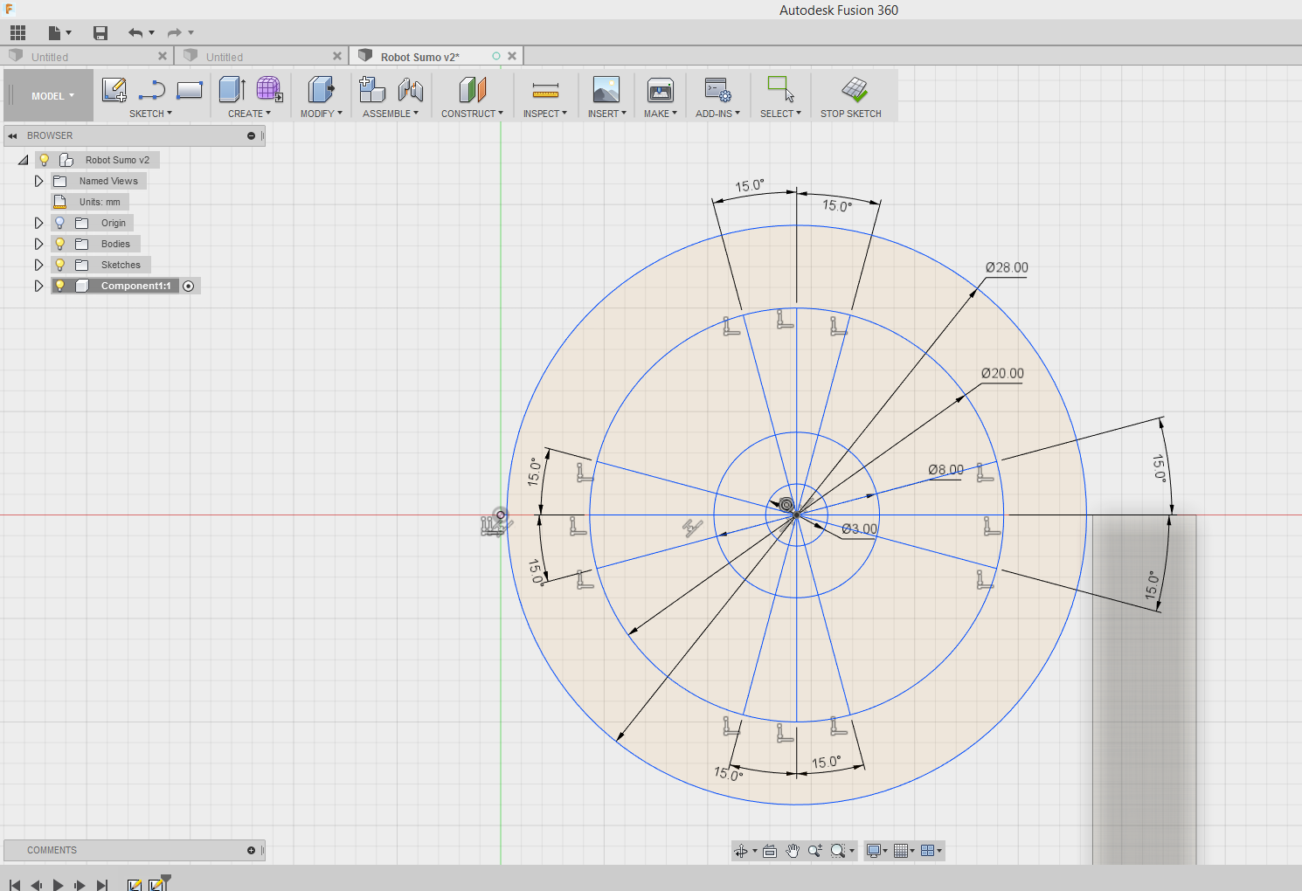Click the Save icon

click(x=100, y=33)
